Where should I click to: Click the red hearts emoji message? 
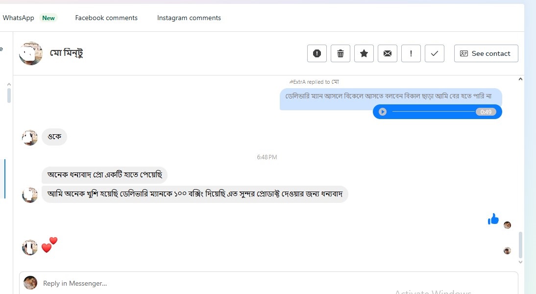click(49, 245)
